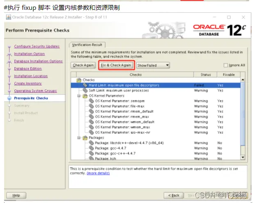
Task: Minimize the Oracle installer window
Action: coord(214,17)
